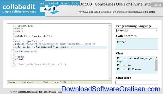The height and width of the screenshot is (94, 163).
Task: Click the chat scrollbar thumb
Action: pos(156,65)
